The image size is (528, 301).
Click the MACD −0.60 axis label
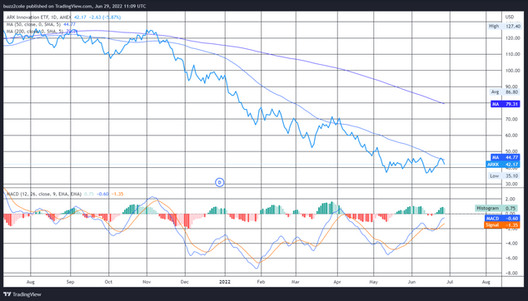(502, 219)
